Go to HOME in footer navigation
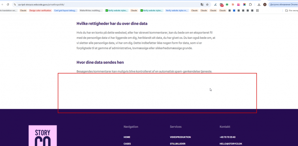The image size is (298, 146). click(127, 137)
